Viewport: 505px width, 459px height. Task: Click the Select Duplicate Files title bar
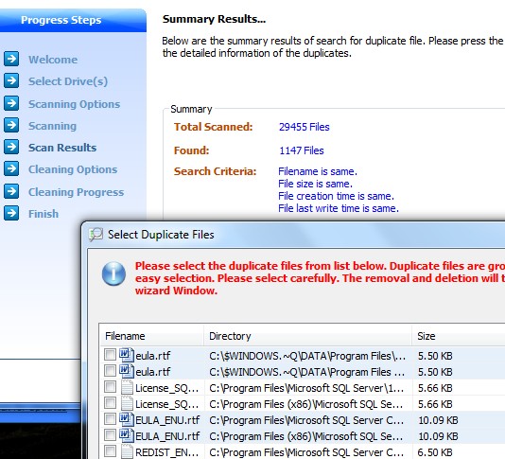pyautogui.click(x=294, y=235)
